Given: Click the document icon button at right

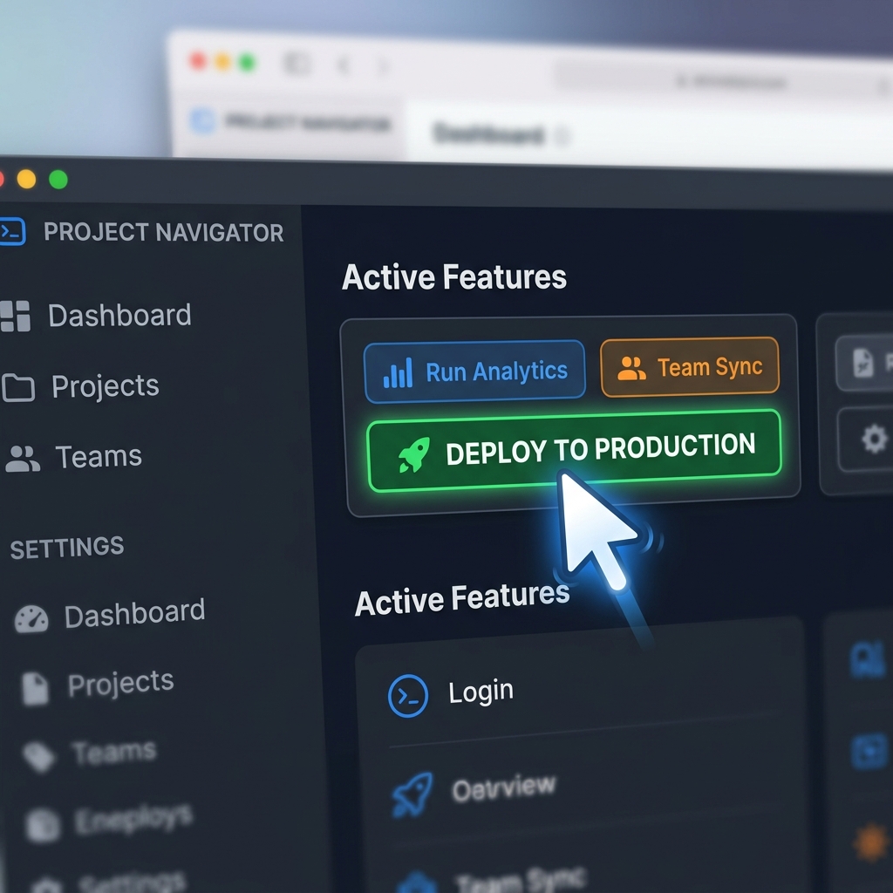Looking at the screenshot, I should coord(863,363).
